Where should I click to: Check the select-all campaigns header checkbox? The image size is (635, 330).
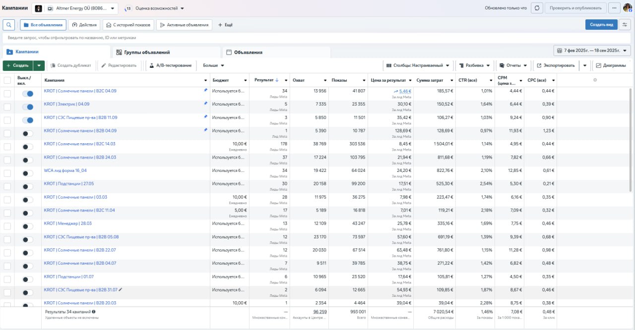coord(7,80)
